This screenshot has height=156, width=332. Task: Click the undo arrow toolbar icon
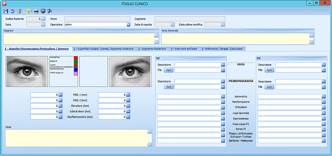(x=12, y=11)
